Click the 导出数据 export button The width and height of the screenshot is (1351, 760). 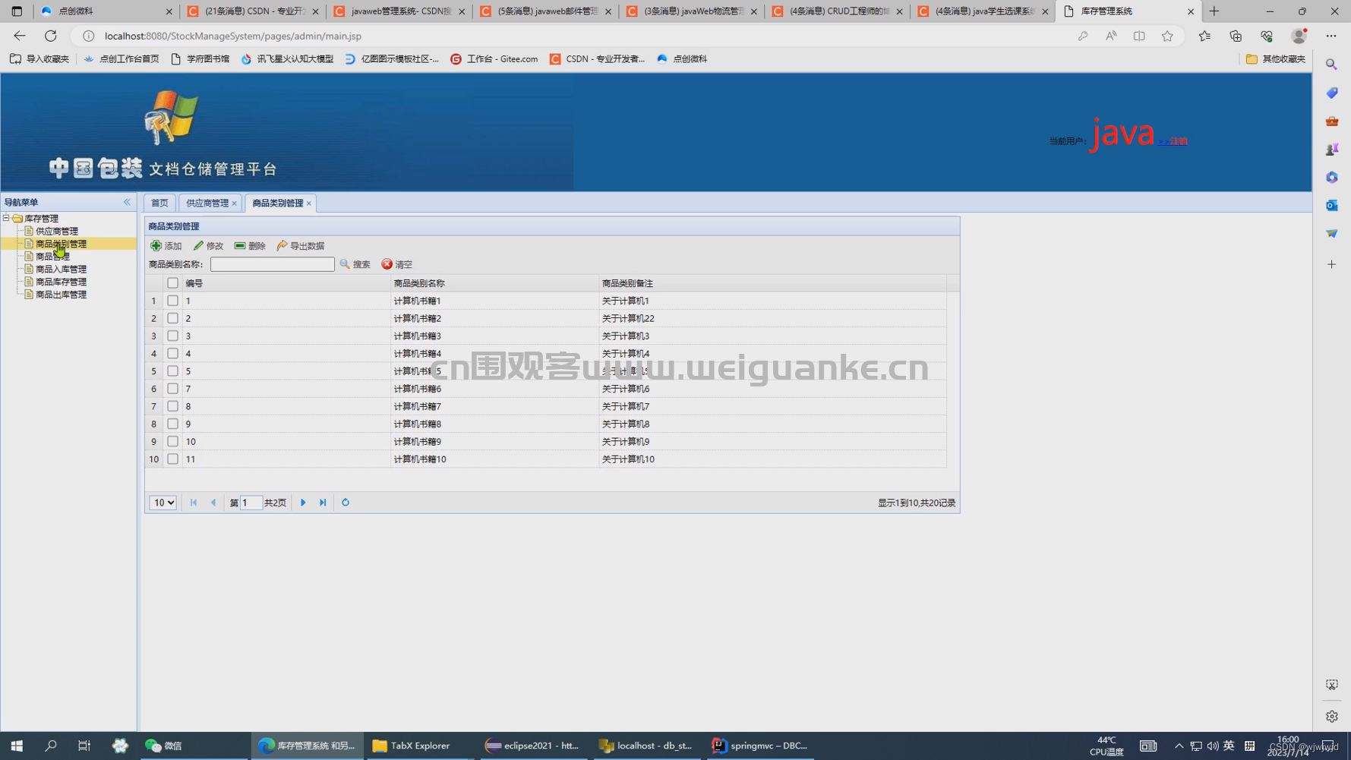pos(301,246)
